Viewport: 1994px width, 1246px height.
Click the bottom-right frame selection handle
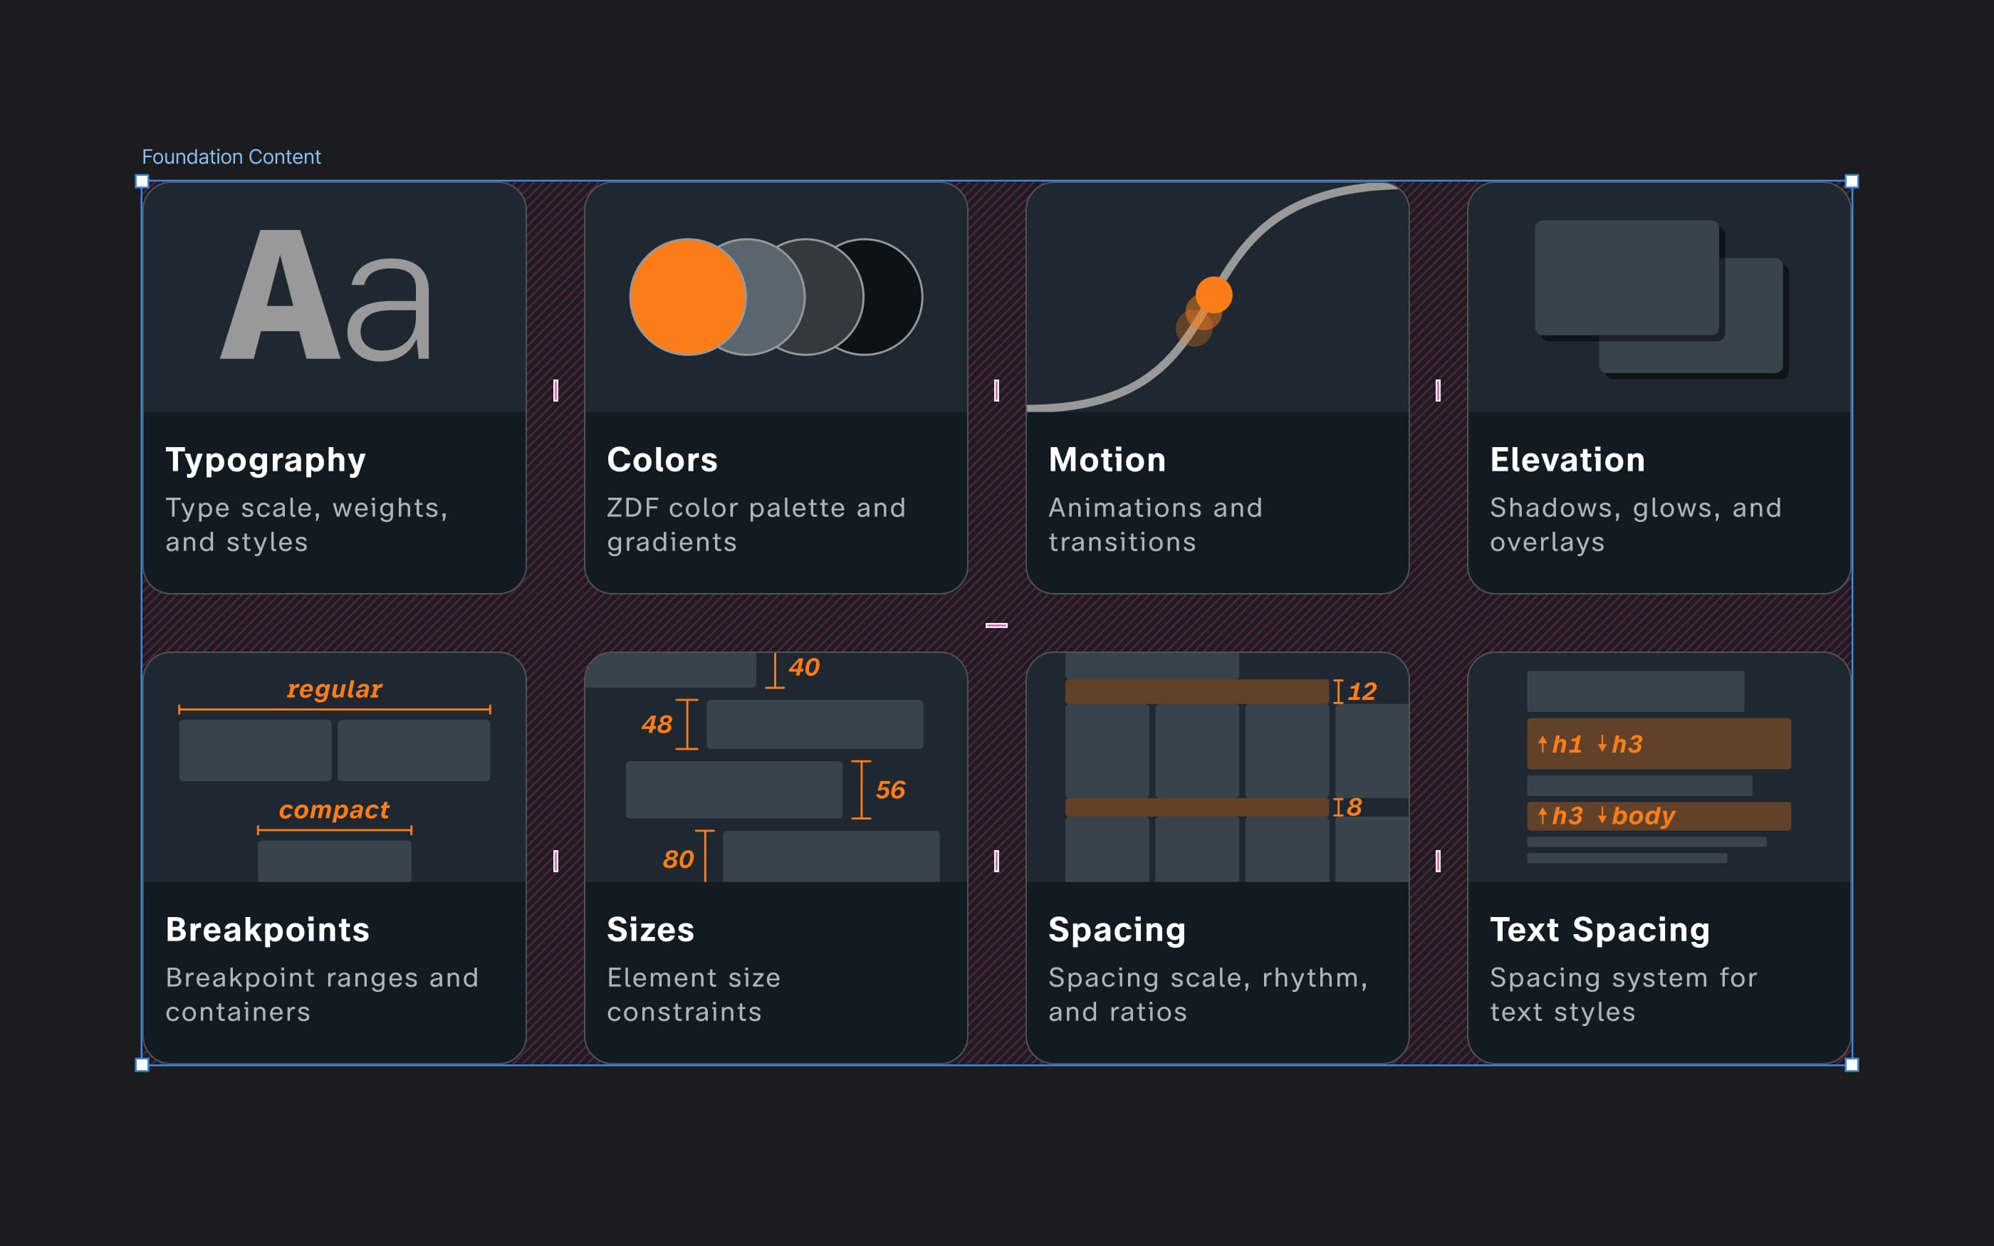(1852, 1064)
